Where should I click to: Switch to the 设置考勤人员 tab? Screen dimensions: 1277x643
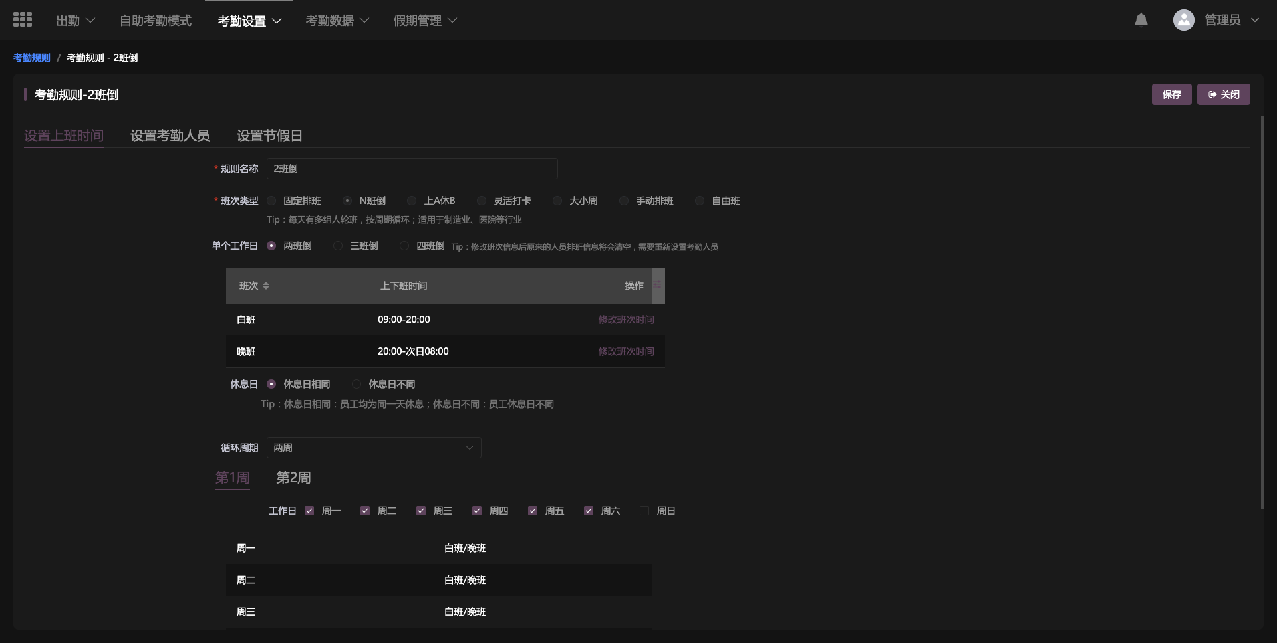point(170,136)
